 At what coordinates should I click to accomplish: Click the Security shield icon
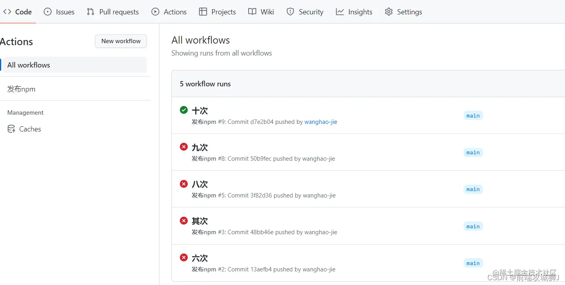[290, 12]
